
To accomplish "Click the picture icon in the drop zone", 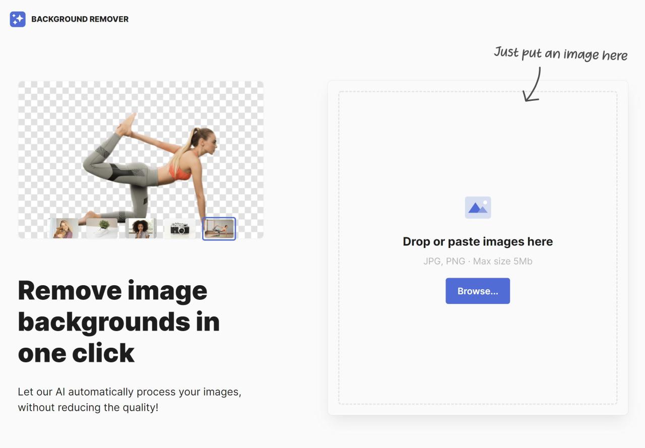I will coord(478,207).
